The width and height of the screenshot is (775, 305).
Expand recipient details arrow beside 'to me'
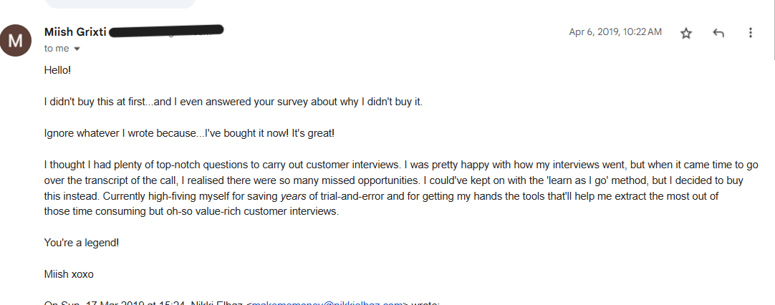coord(77,49)
